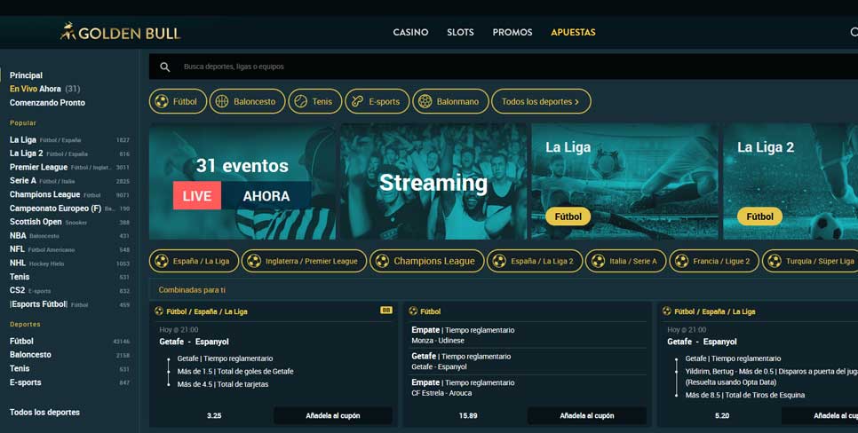Click ball icon on Champions League chip
Screen dimensions: 858x433
tap(382, 261)
